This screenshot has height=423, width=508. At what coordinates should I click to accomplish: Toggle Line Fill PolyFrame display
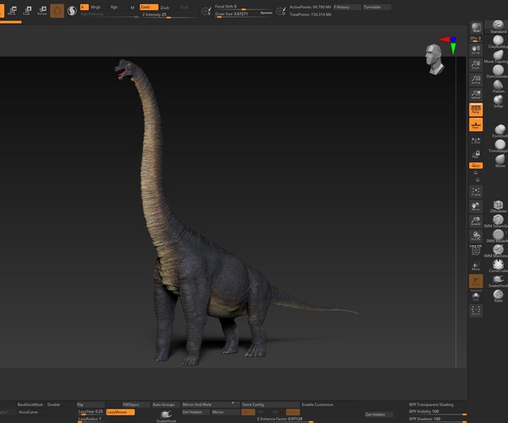coord(476,250)
